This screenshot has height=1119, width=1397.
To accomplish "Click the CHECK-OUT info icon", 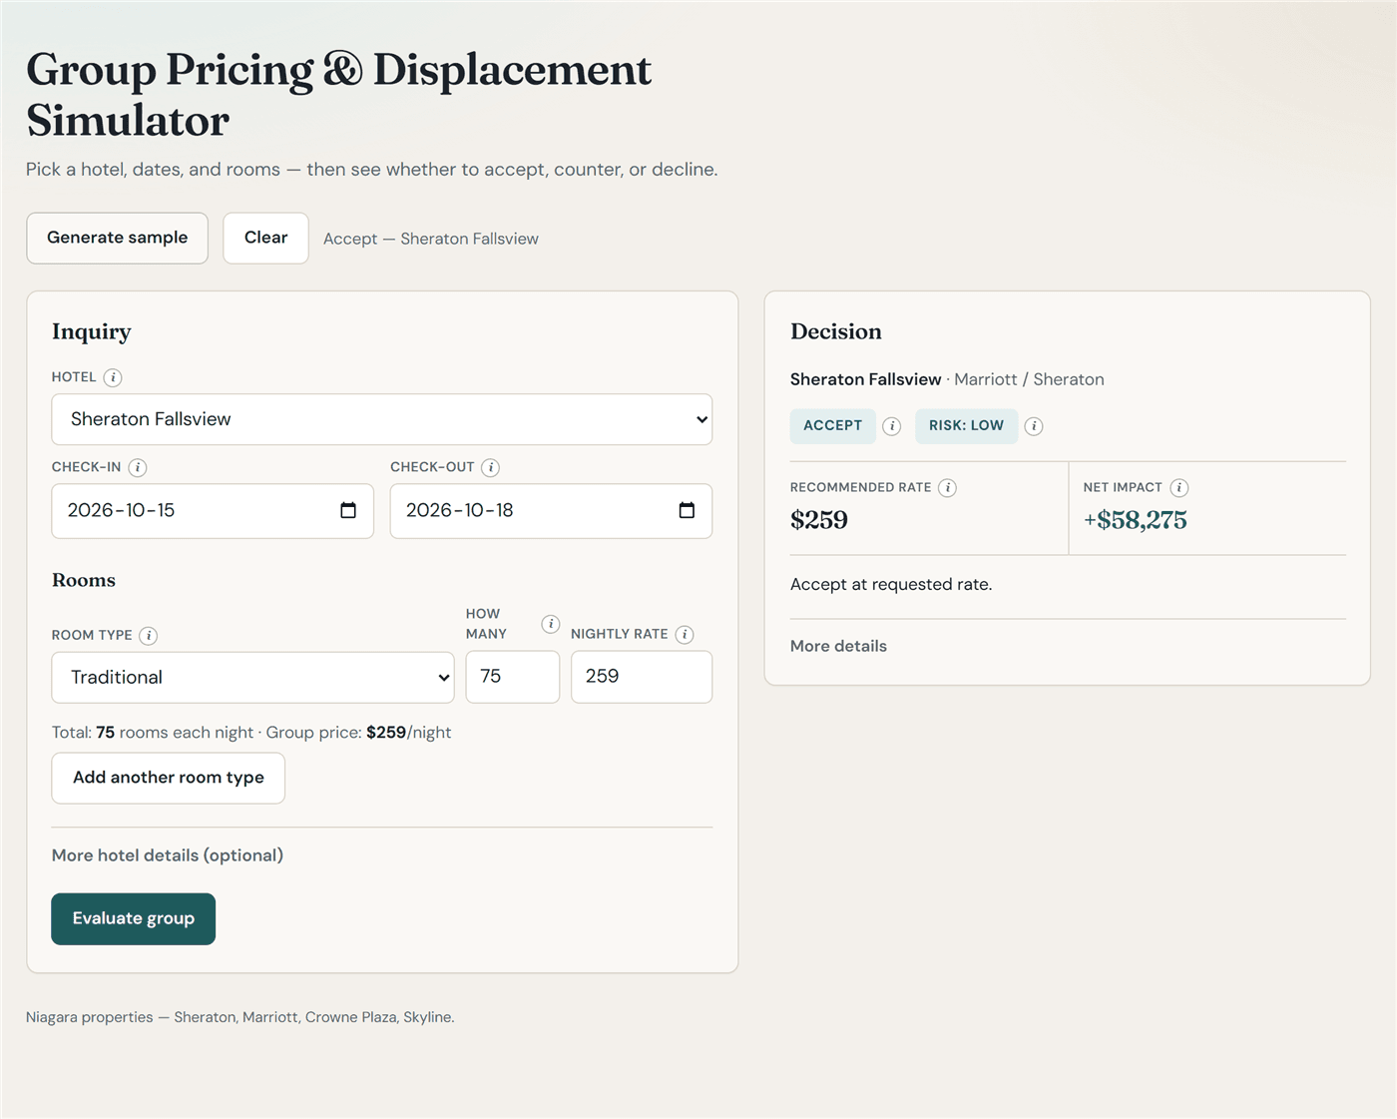I will click(x=490, y=467).
